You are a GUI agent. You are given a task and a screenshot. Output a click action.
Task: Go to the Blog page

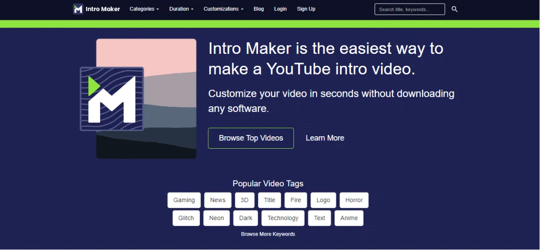258,9
